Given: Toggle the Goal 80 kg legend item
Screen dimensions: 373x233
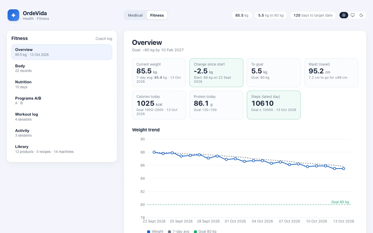Looking at the screenshot, I should 205,232.
